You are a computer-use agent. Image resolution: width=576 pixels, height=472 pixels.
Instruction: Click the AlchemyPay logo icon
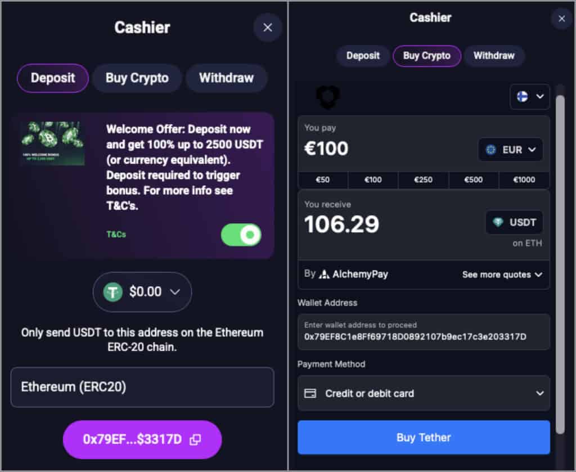pyautogui.click(x=324, y=275)
